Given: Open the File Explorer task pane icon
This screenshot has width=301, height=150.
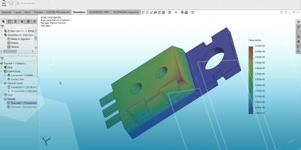Looking at the screenshot, I should 298,32.
